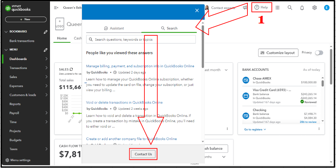Image resolution: width=336 pixels, height=168 pixels.
Task: Open Bank transactions bookmark
Action: [x=22, y=41]
